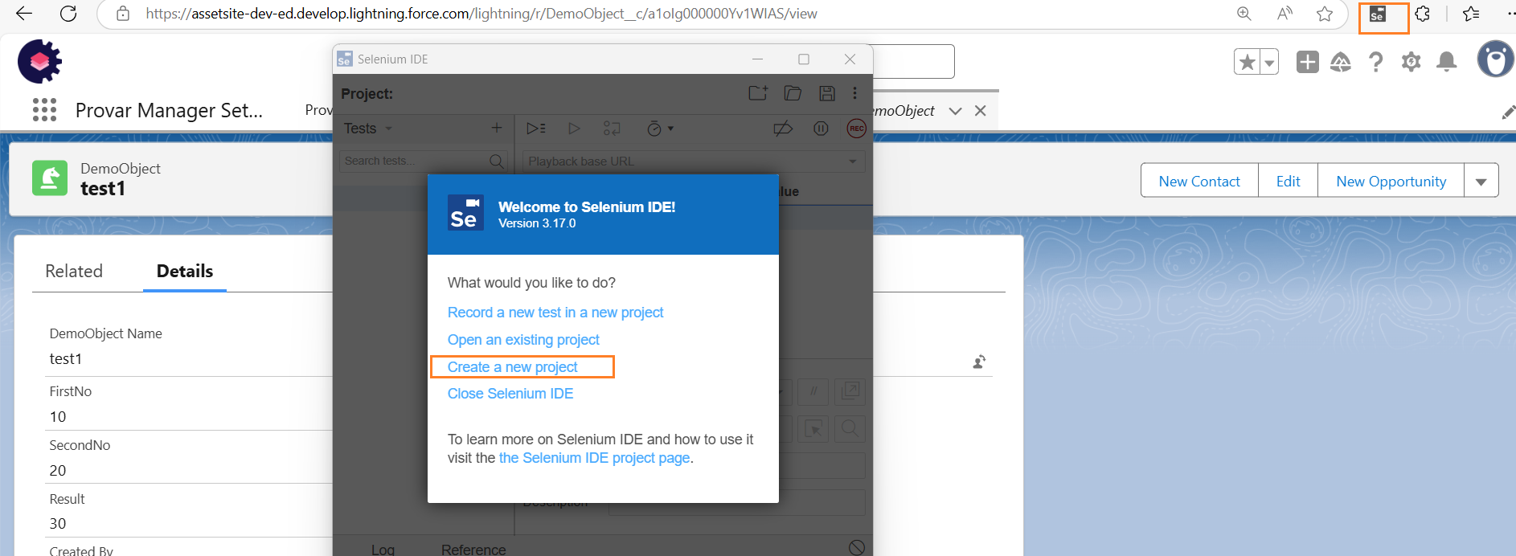Click Selenium IDE new project icon

pos(758,93)
